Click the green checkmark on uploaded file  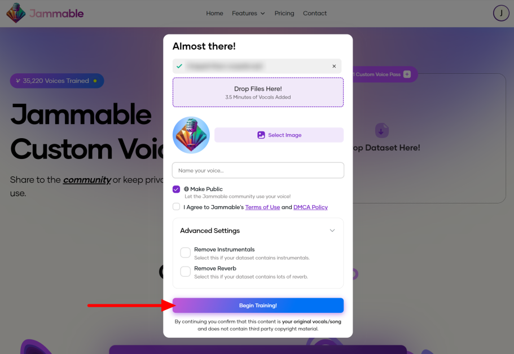tap(179, 66)
